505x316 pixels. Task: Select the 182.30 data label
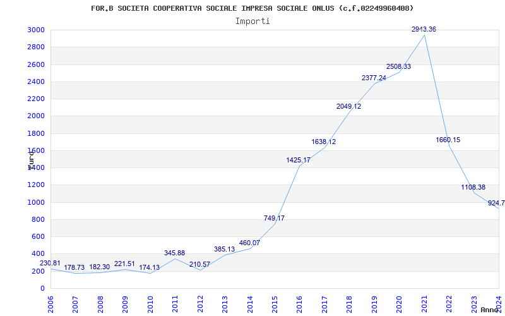click(x=100, y=267)
